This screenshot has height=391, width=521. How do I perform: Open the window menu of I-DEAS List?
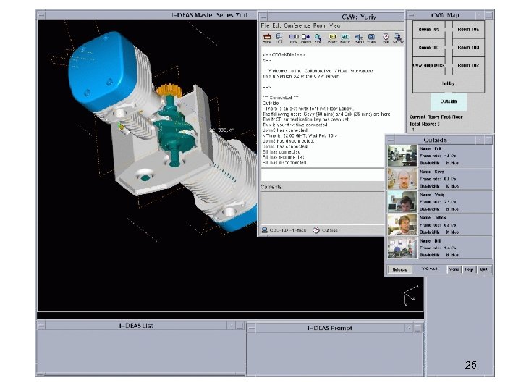pyautogui.click(x=41, y=326)
